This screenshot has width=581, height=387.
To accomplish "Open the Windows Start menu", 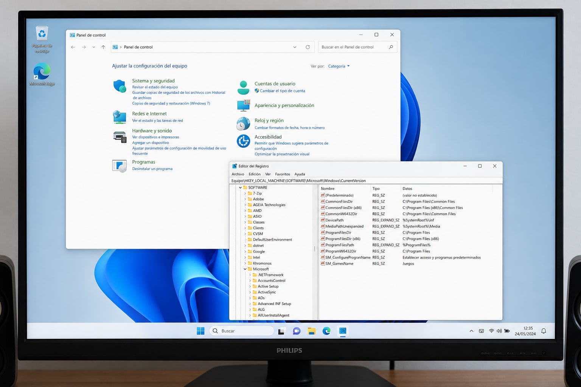I will point(200,331).
